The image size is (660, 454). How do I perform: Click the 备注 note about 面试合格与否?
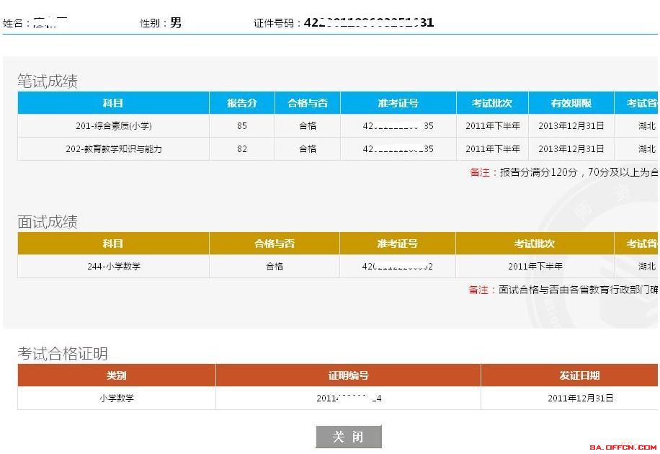point(563,290)
